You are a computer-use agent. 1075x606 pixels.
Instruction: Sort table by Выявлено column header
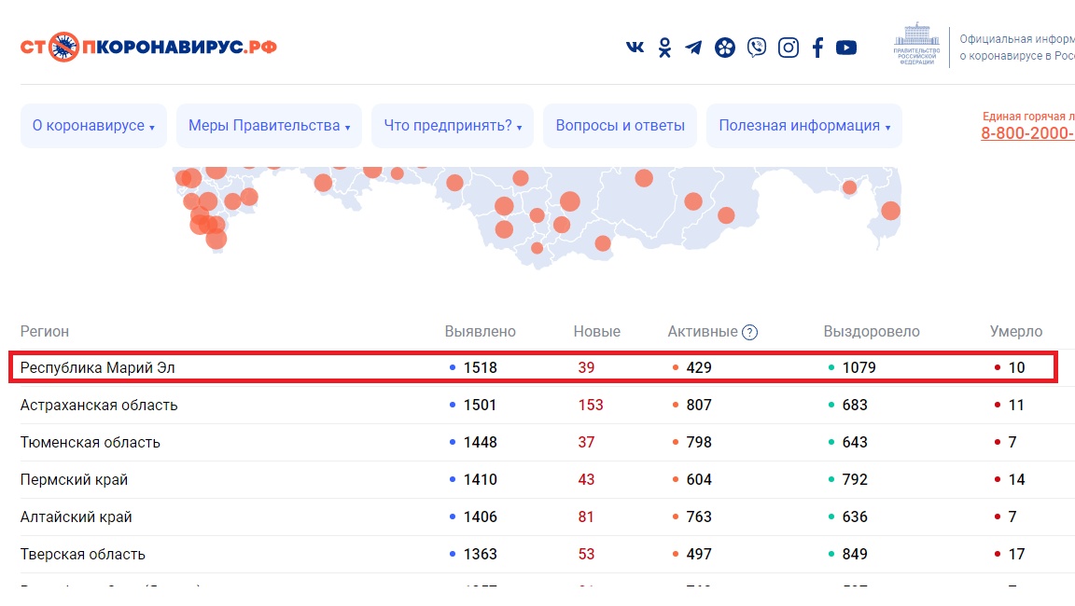pos(480,332)
